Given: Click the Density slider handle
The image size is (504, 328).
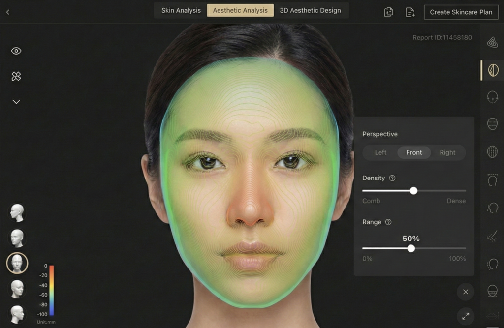Looking at the screenshot, I should click(x=413, y=191).
